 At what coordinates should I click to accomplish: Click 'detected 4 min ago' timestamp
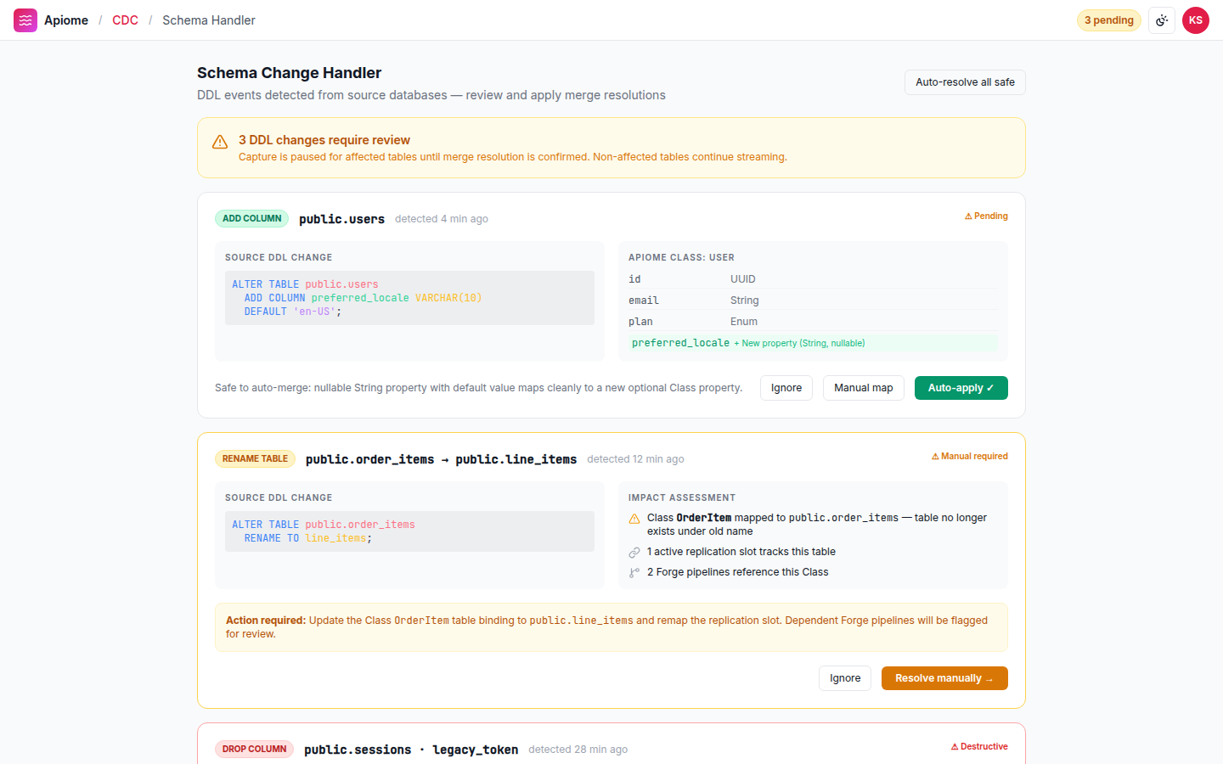tap(442, 219)
